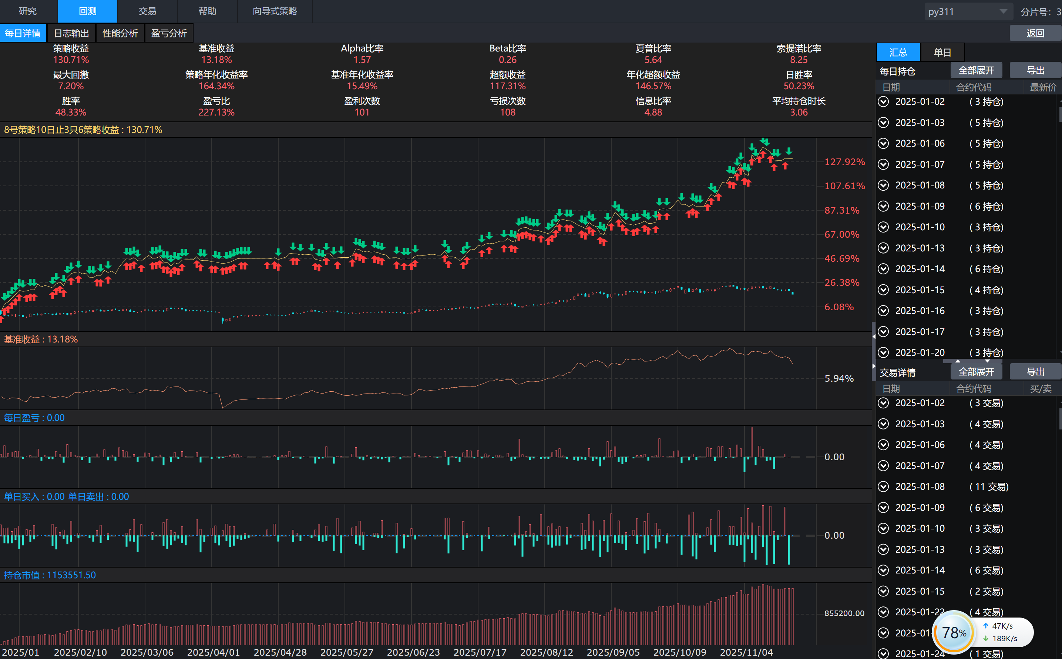Select 交易 in the top menu
Viewport: 1062px width, 659px height.
(147, 11)
